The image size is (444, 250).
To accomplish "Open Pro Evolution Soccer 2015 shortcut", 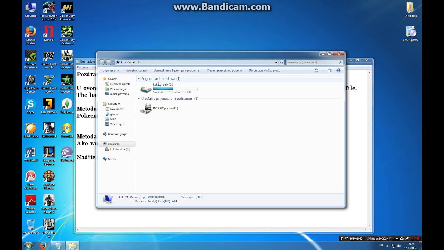I will click(49, 11).
